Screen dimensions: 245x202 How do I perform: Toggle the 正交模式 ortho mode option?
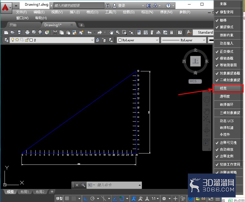point(228,51)
